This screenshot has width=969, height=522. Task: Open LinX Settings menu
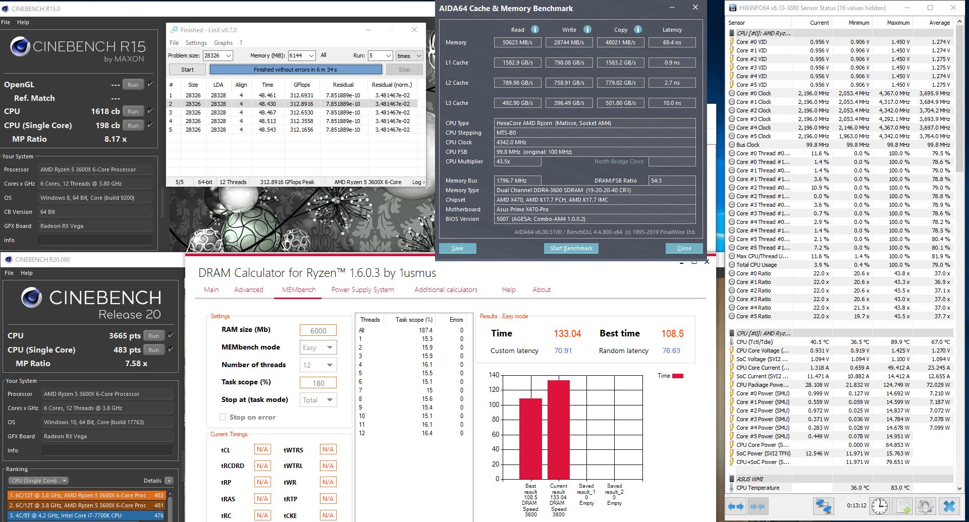pos(196,43)
